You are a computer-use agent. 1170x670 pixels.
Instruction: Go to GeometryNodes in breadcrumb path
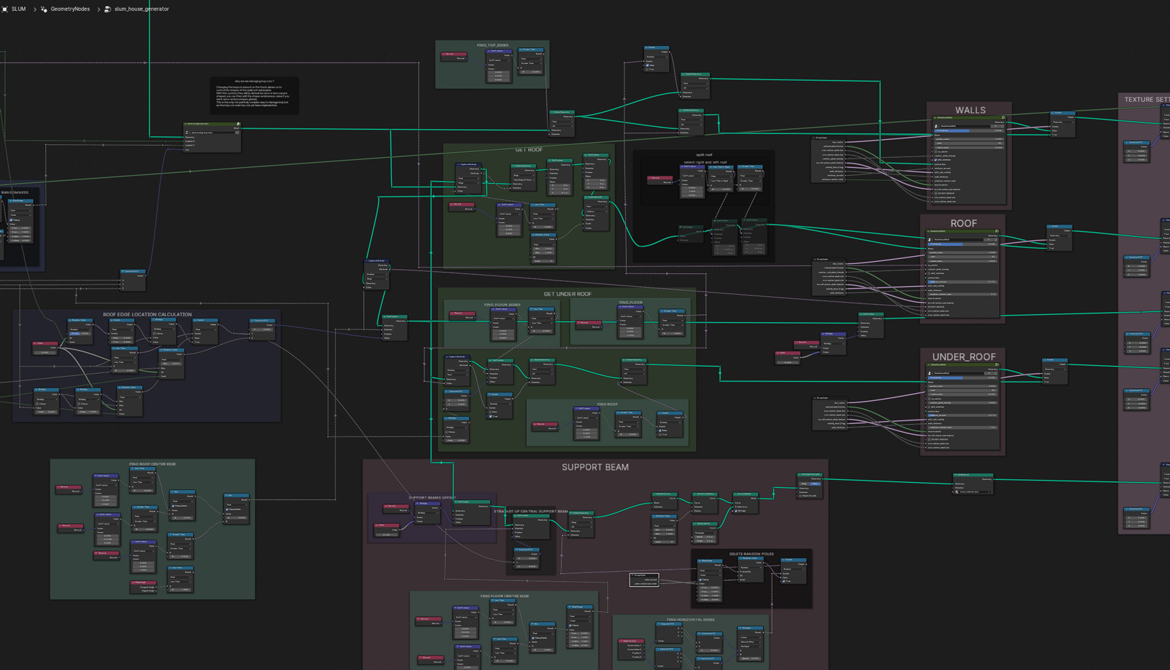tap(70, 9)
